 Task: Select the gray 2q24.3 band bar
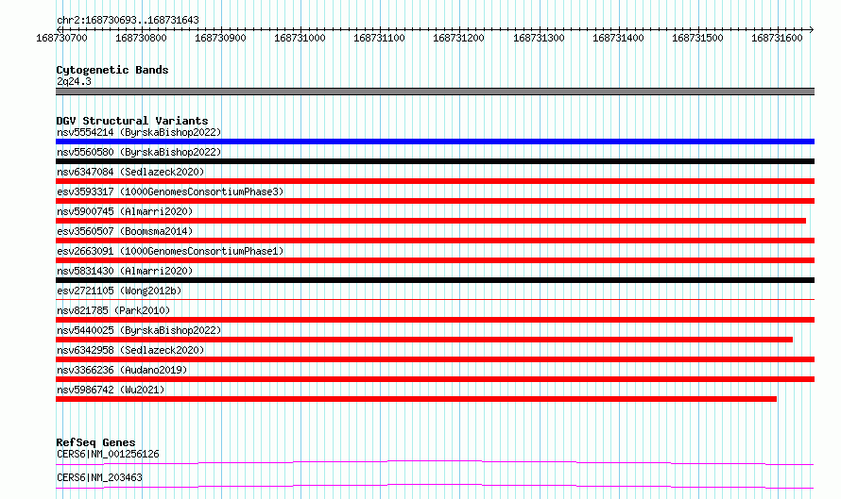435,91
